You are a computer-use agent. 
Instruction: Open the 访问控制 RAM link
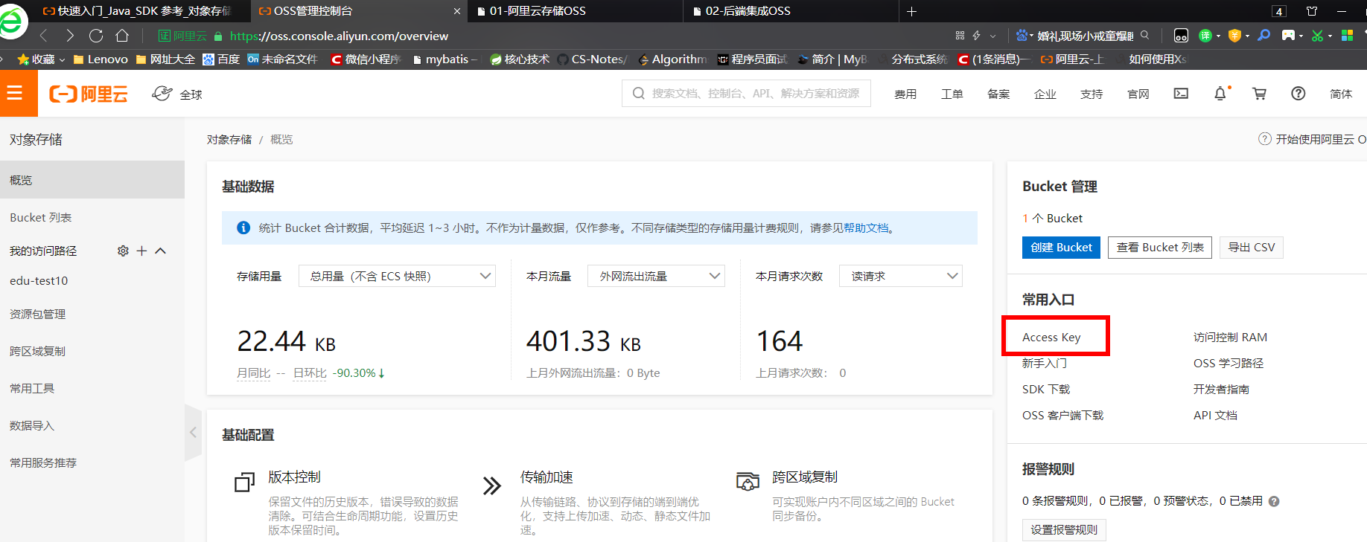(x=1230, y=337)
